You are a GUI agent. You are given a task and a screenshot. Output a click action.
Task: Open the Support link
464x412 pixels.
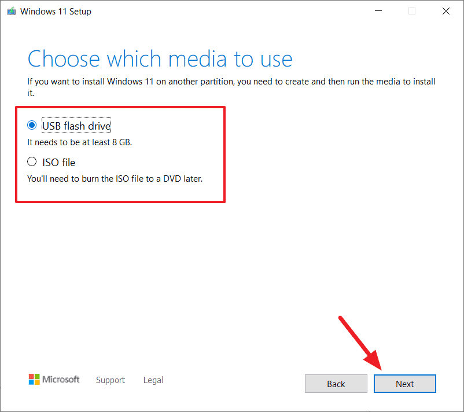(x=111, y=380)
